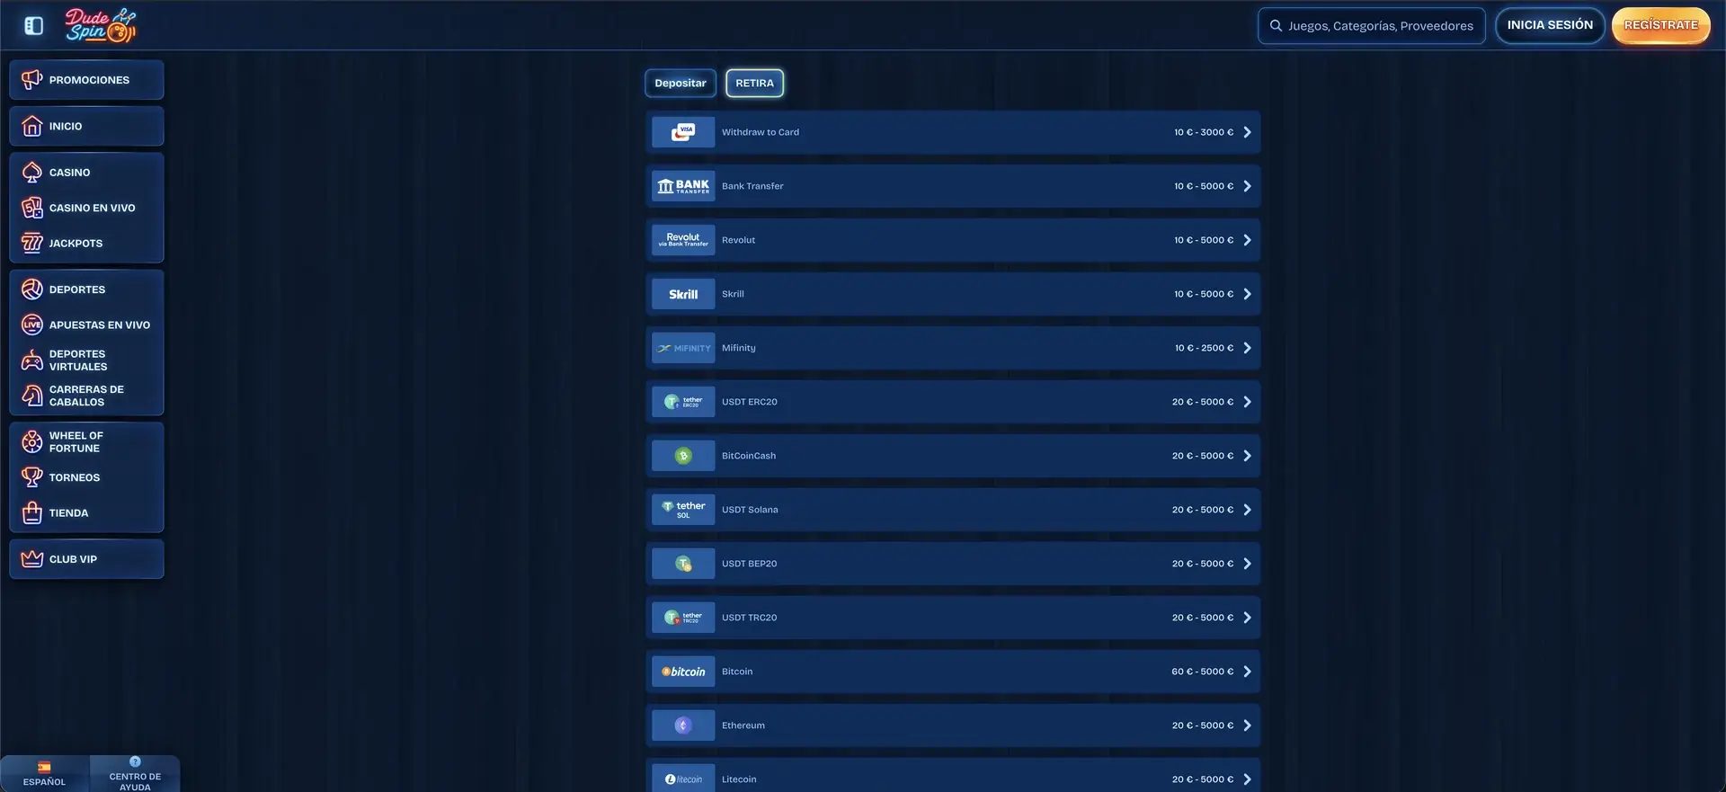Click the Bank Transfer logo

pyautogui.click(x=683, y=186)
